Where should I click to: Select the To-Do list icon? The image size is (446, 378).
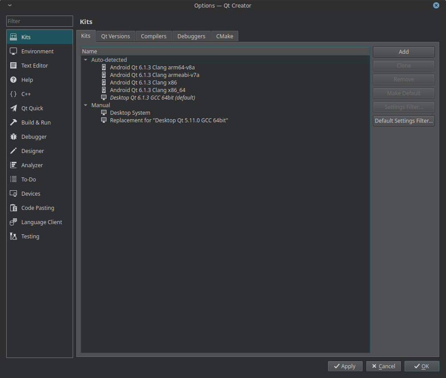[x=13, y=179]
